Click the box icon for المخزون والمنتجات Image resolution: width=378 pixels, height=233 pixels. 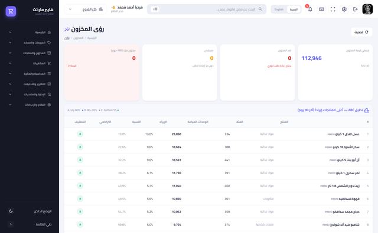click(x=49, y=53)
